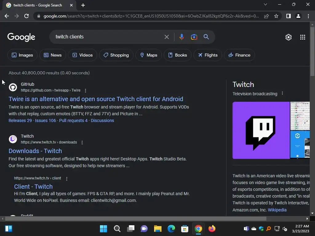Open more options for twitch.tv client result

67,179
